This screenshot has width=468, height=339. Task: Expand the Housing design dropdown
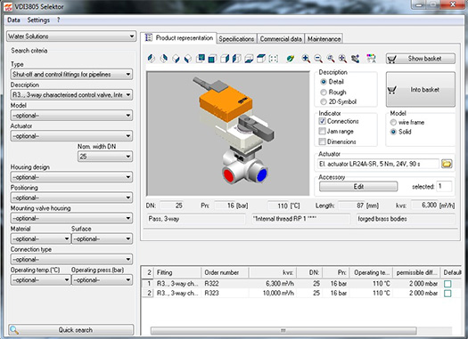(71, 177)
